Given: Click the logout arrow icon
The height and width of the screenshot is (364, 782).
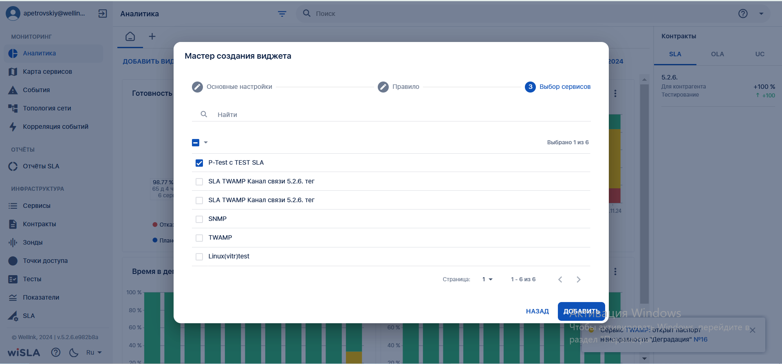Looking at the screenshot, I should (x=103, y=13).
